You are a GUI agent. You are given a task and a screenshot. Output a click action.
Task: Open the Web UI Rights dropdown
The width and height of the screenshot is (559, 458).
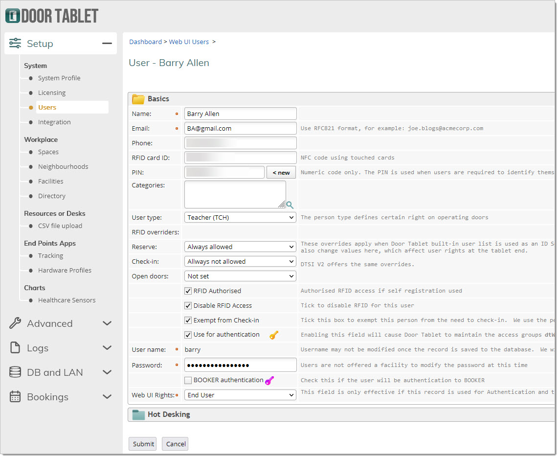pyautogui.click(x=240, y=395)
